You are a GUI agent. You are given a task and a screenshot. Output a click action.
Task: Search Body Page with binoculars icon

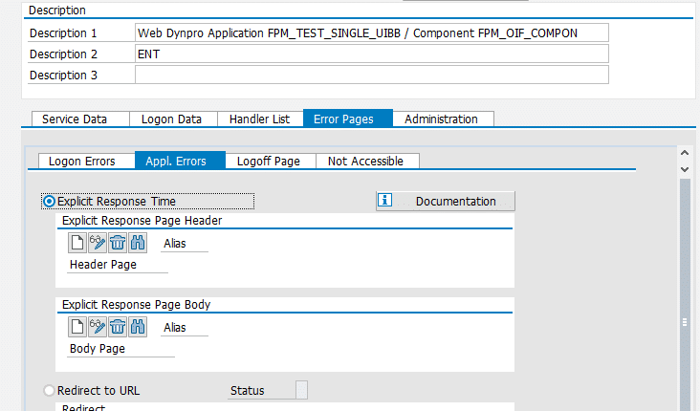[138, 327]
